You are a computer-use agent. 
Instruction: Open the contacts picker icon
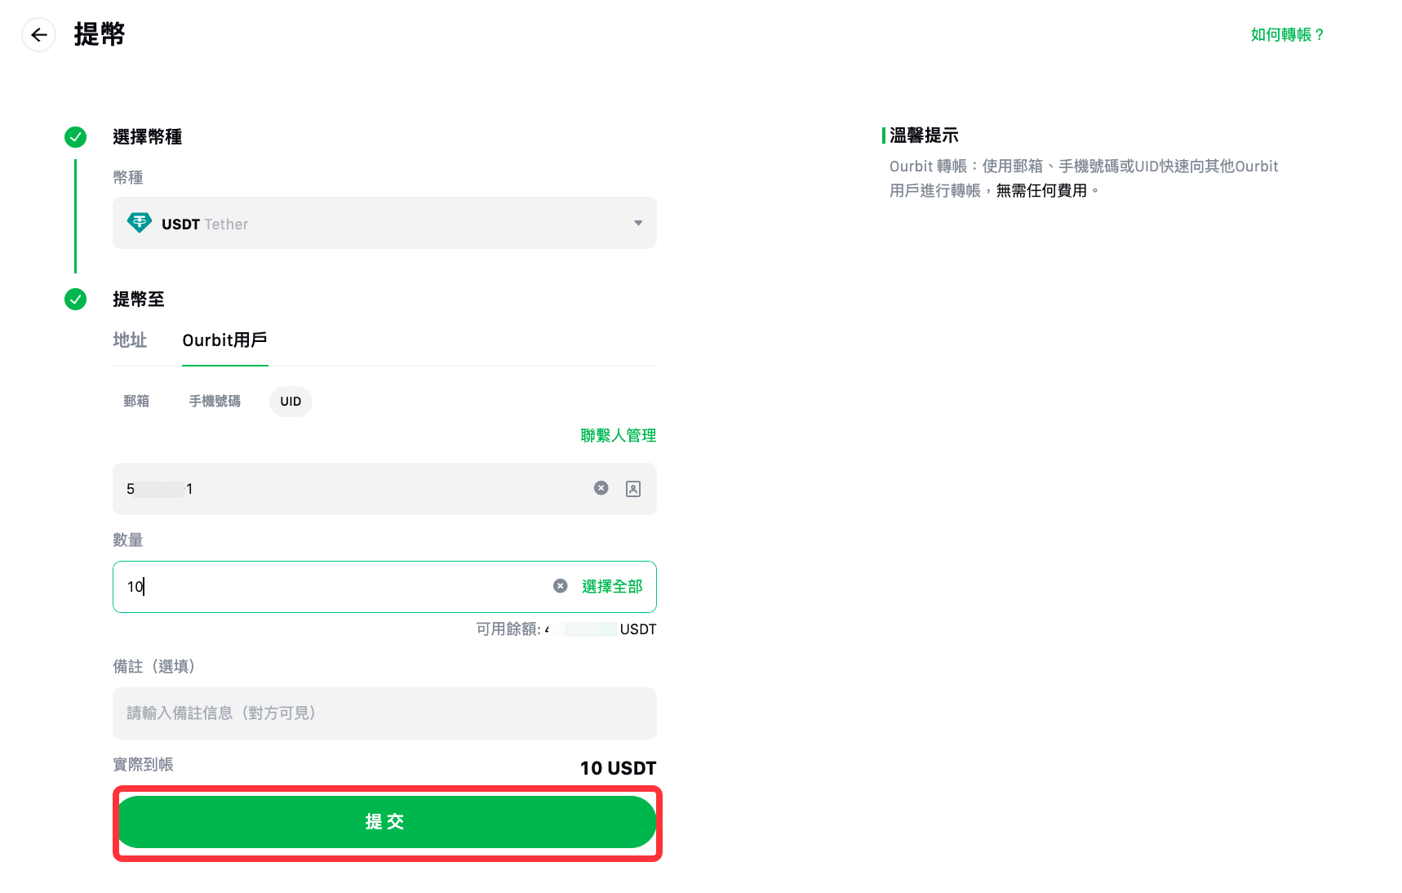(x=633, y=489)
